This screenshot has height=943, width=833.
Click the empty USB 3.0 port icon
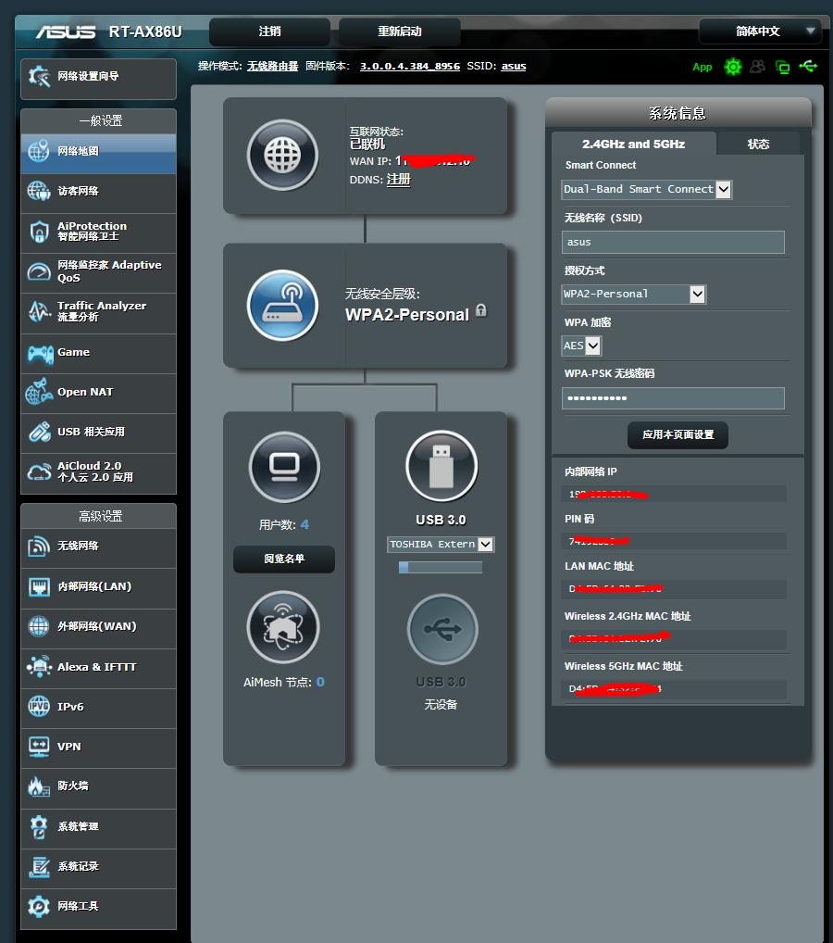tap(441, 630)
